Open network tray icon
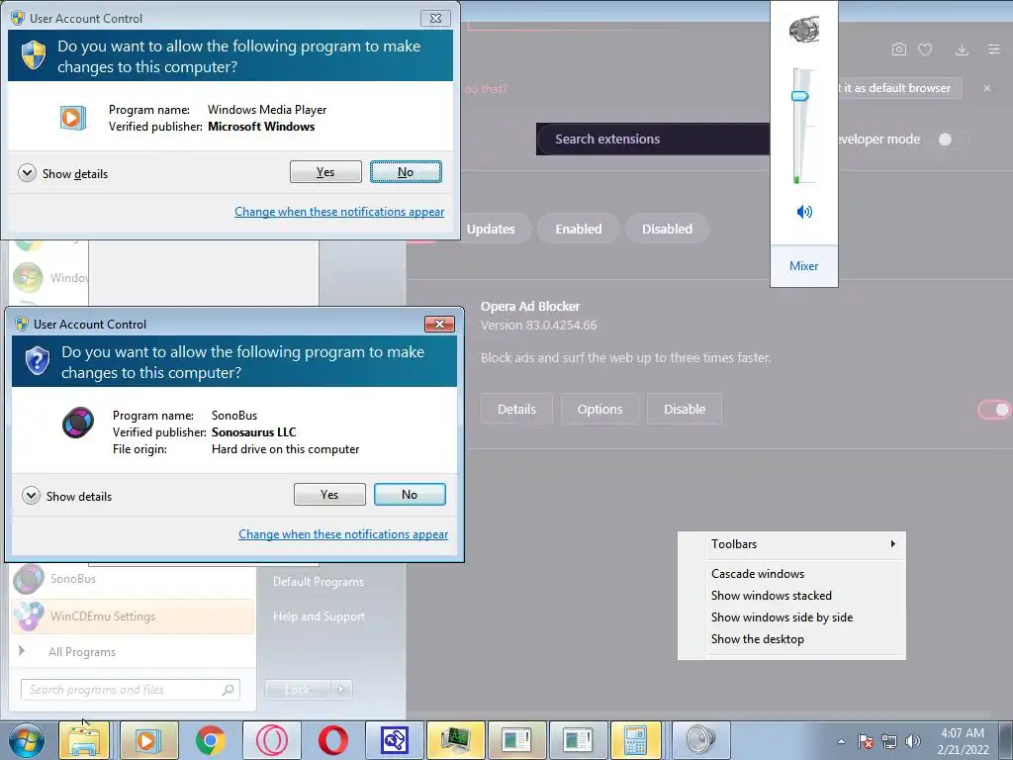Screen dimensions: 1013x760 click(889, 741)
